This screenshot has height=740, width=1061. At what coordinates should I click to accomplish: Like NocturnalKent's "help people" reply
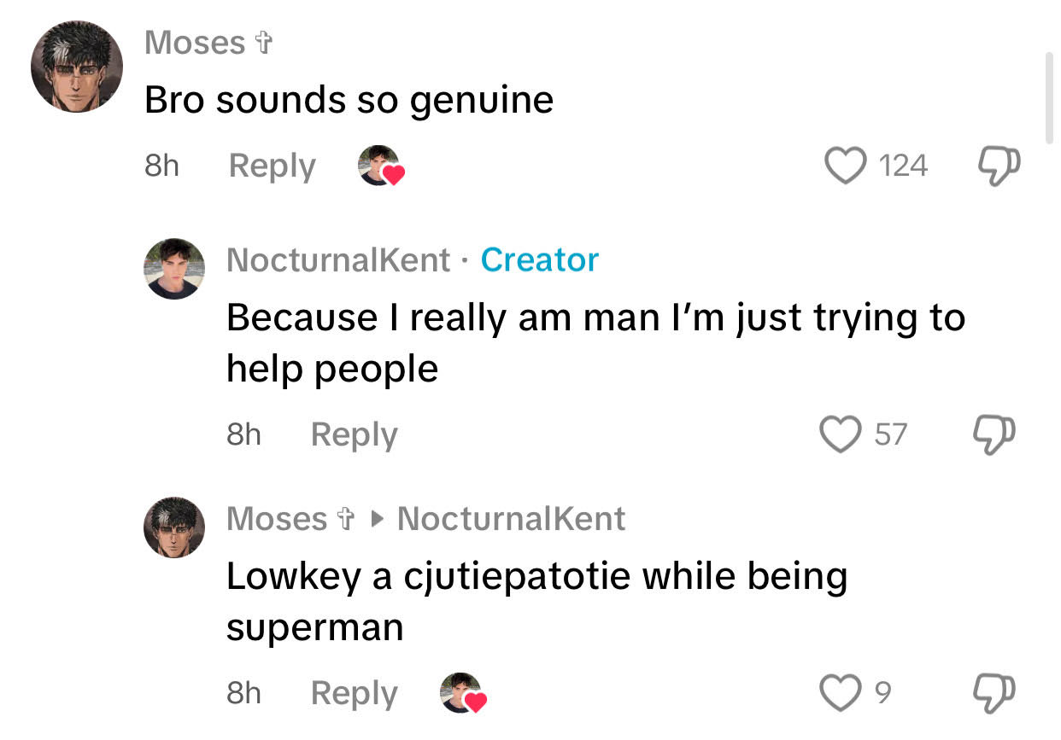[841, 434]
